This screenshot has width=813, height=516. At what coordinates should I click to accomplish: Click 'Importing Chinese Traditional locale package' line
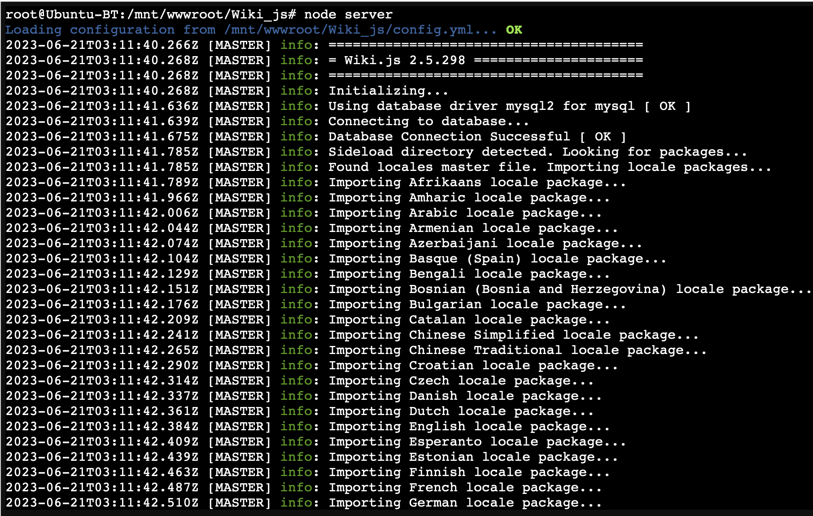(x=517, y=350)
